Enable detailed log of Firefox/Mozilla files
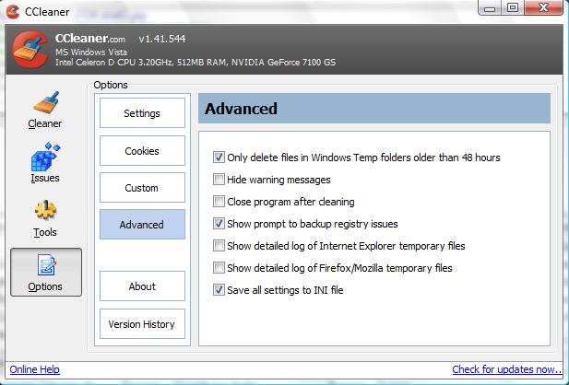 (x=219, y=268)
